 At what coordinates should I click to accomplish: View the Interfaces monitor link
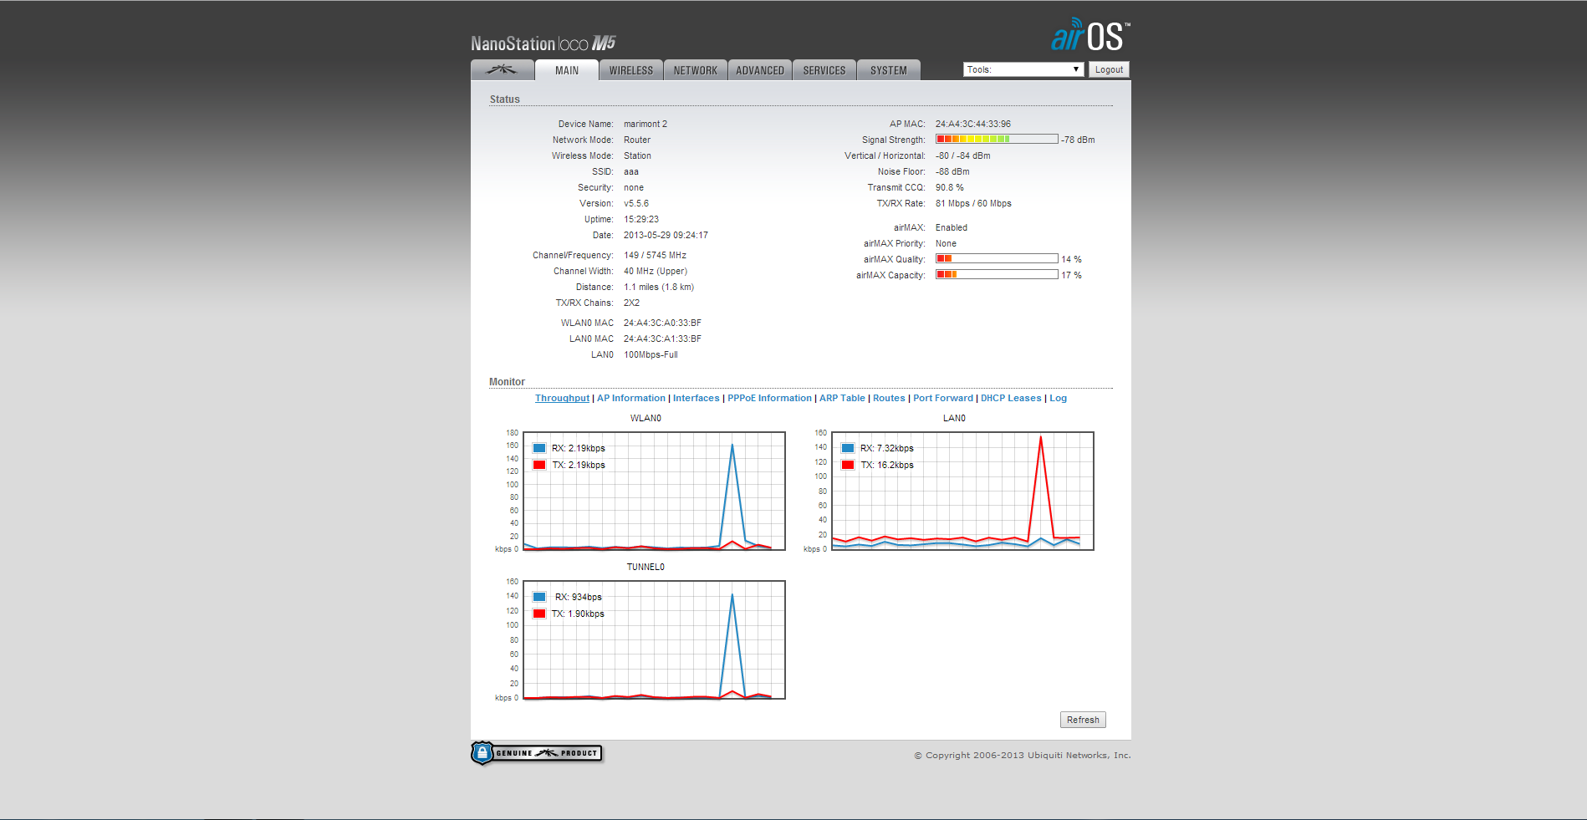pyautogui.click(x=696, y=398)
